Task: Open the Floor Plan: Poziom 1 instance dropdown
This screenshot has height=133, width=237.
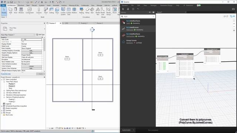Action: coord(18,35)
